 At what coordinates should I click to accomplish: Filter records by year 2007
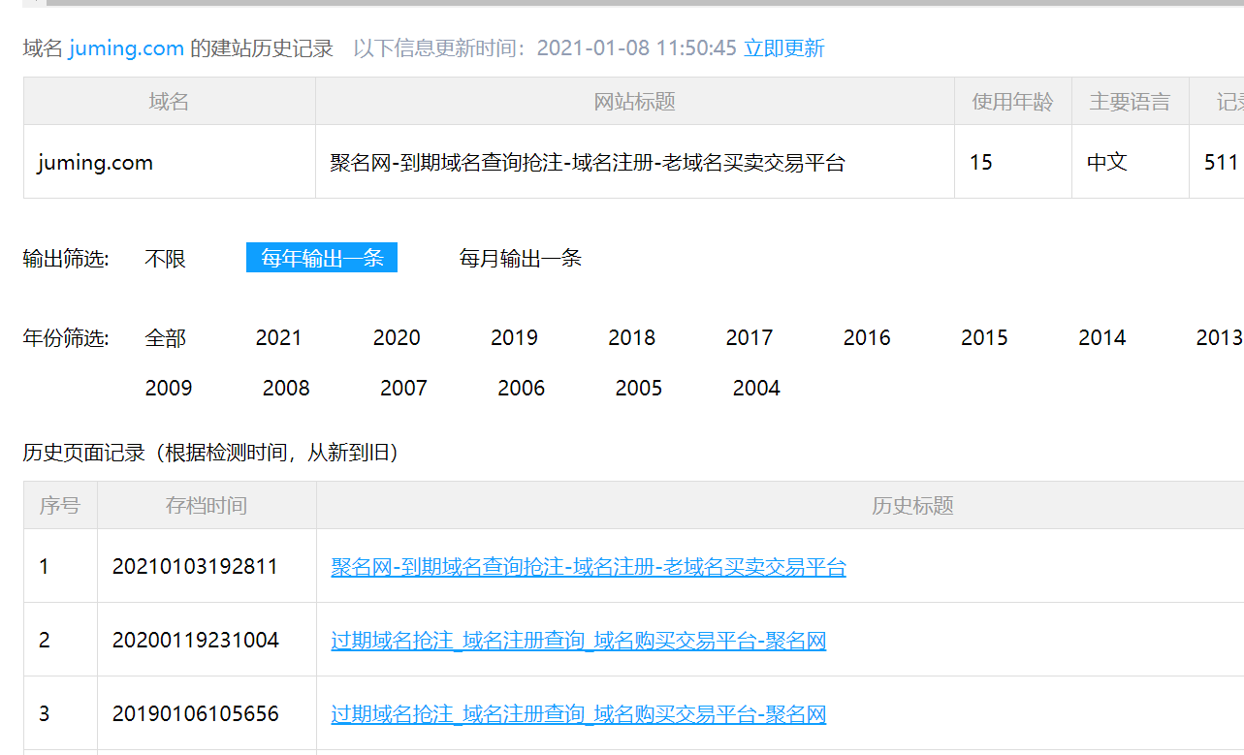(403, 389)
